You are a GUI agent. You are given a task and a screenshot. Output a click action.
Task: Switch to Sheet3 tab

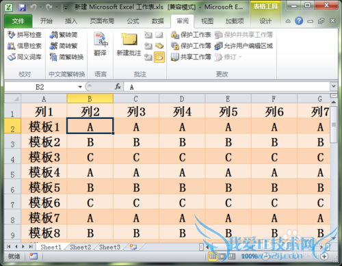pyautogui.click(x=109, y=247)
